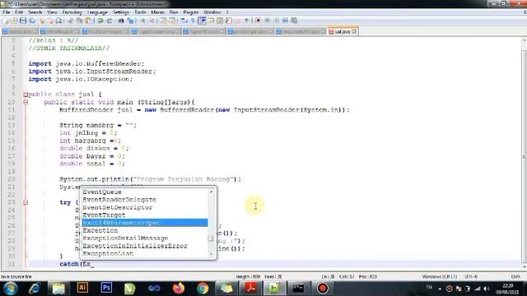Screen dimensions: 527x296
Task: Open Firefox from the taskbar
Action: coord(179,288)
